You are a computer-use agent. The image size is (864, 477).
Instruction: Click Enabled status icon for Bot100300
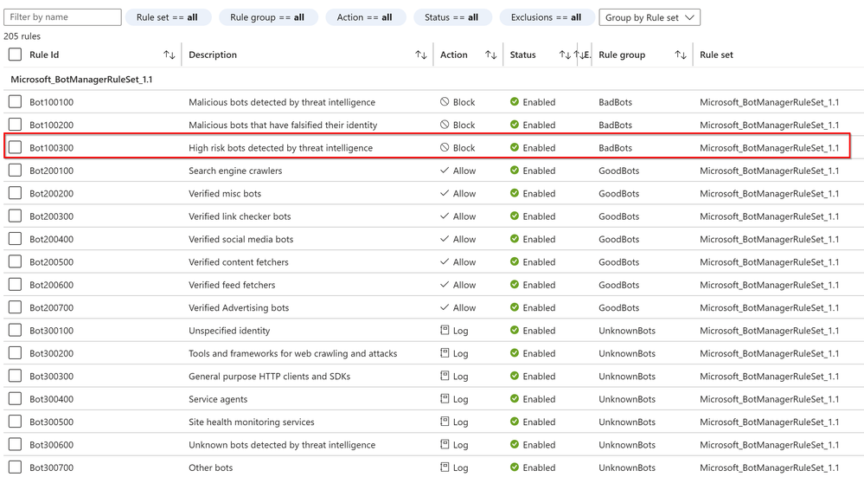tap(515, 147)
